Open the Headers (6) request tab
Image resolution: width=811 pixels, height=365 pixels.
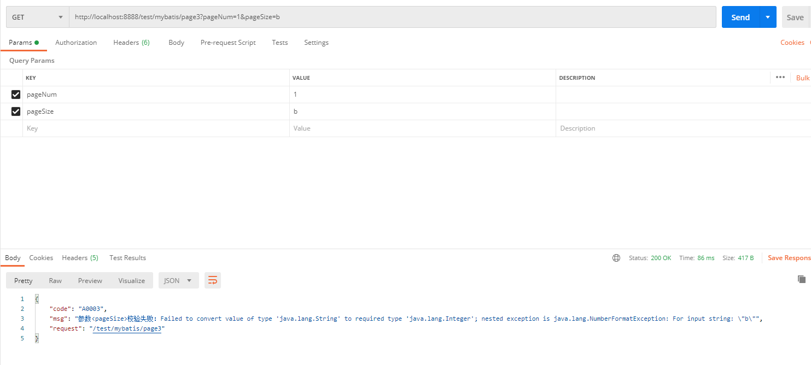131,43
